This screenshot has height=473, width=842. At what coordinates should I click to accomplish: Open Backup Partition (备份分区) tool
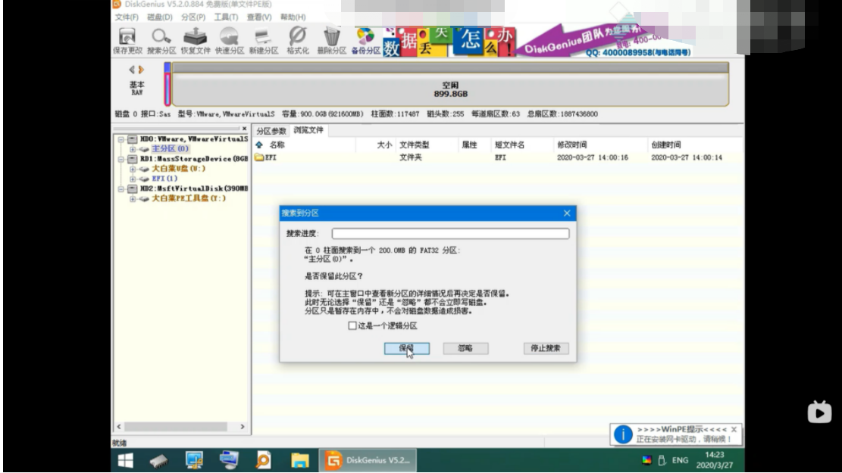366,41
